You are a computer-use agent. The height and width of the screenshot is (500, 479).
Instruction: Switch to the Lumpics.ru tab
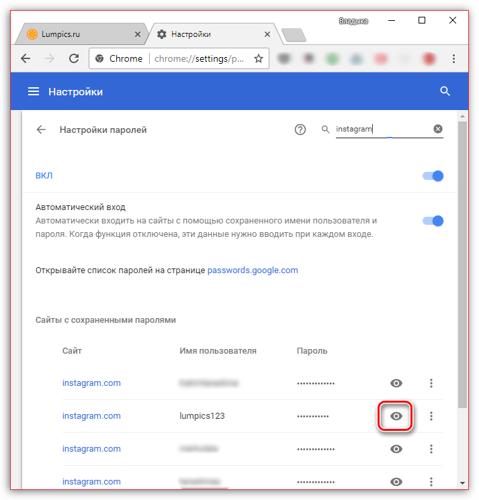[81, 34]
